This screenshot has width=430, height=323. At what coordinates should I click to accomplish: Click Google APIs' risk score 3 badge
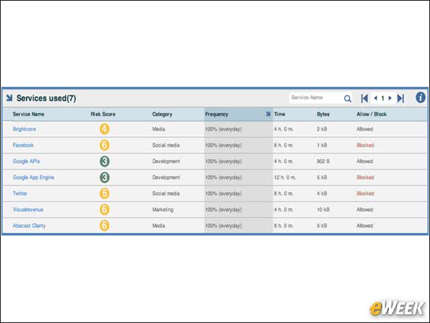[x=105, y=161]
